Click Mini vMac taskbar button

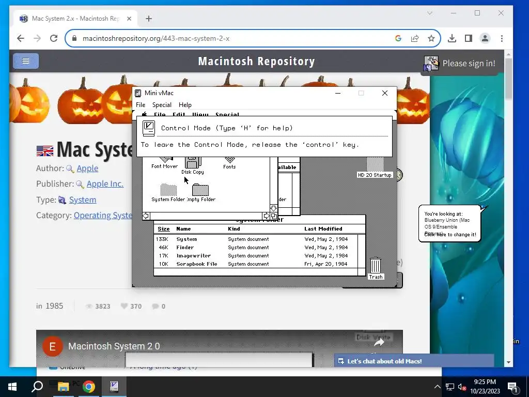[114, 387]
